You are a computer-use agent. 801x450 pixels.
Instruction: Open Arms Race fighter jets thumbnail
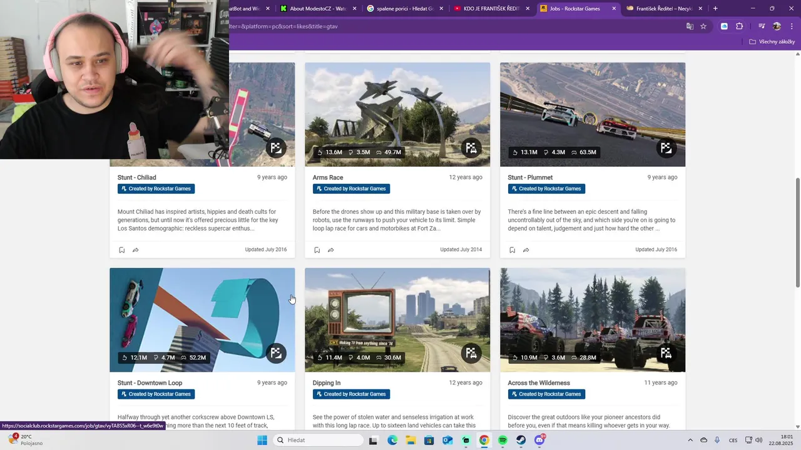pos(397,114)
